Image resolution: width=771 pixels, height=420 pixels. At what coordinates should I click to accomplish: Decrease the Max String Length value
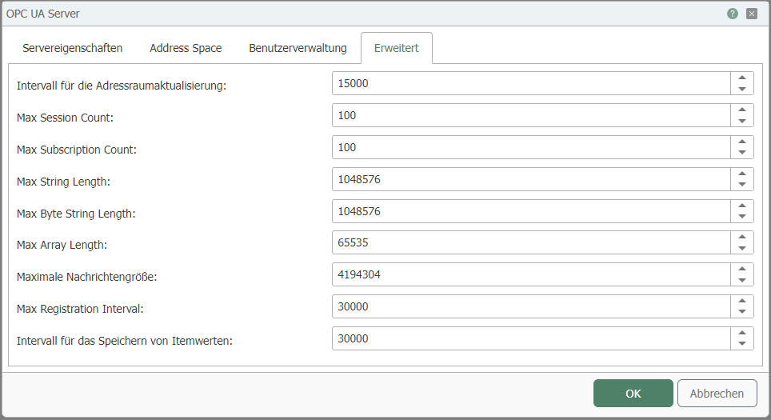point(742,185)
